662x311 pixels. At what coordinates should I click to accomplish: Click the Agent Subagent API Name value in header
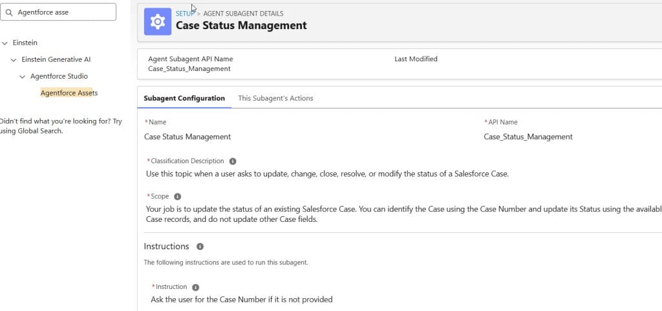(189, 68)
